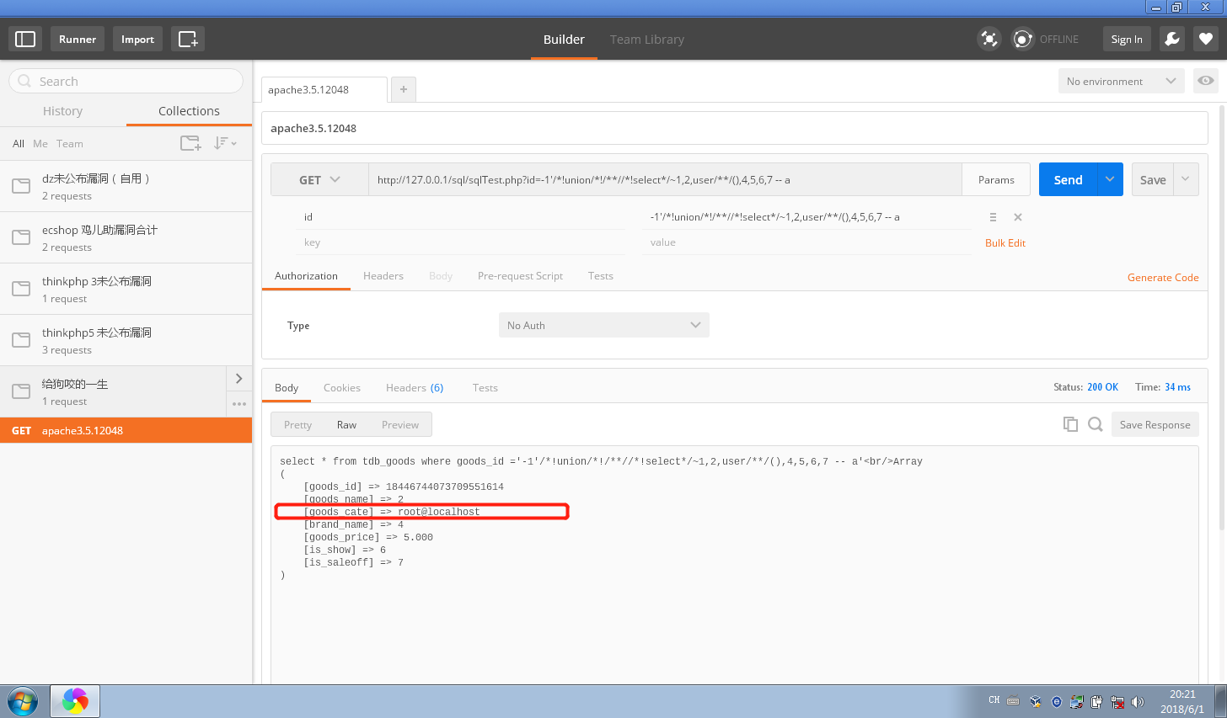Open the response Cookies tab
Viewport: 1227px width, 718px height.
pyautogui.click(x=342, y=388)
